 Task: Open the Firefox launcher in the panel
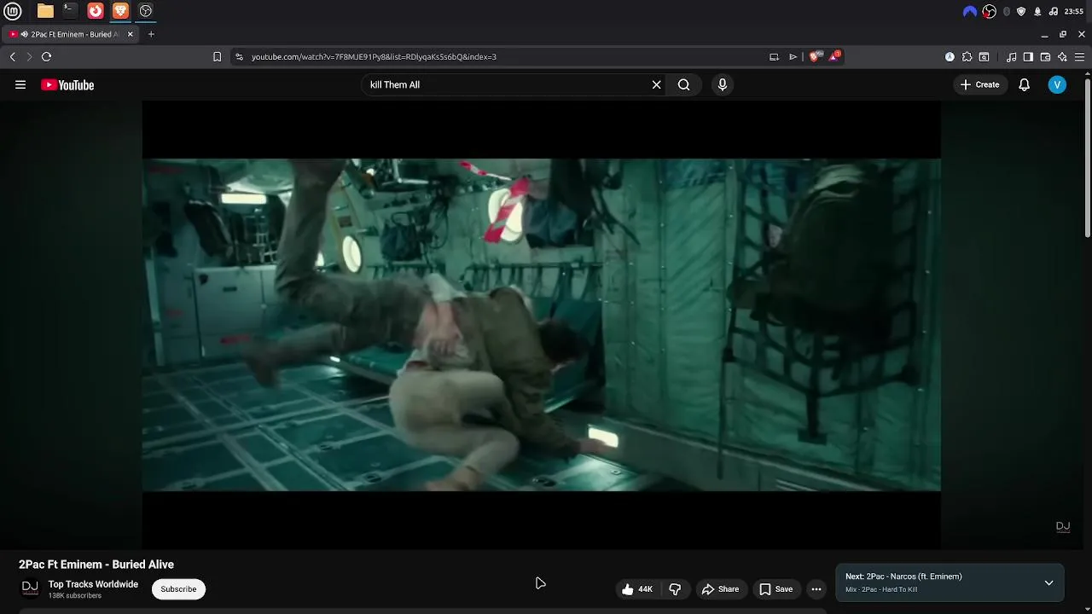96,11
